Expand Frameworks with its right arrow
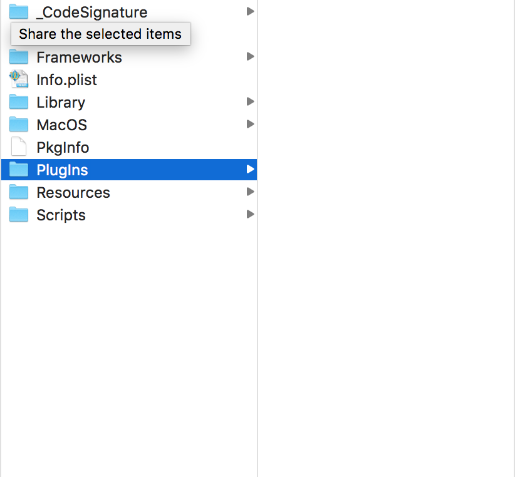The image size is (515, 477). coord(250,56)
